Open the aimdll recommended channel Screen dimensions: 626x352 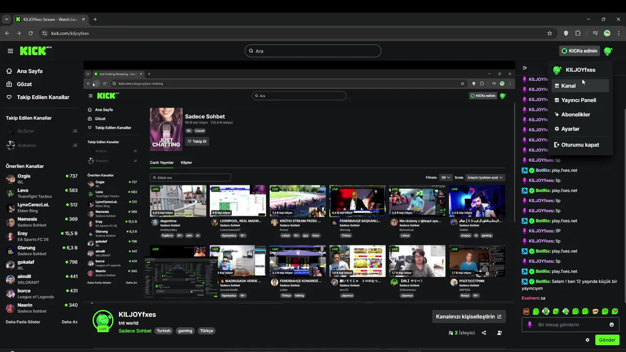[x=42, y=279]
